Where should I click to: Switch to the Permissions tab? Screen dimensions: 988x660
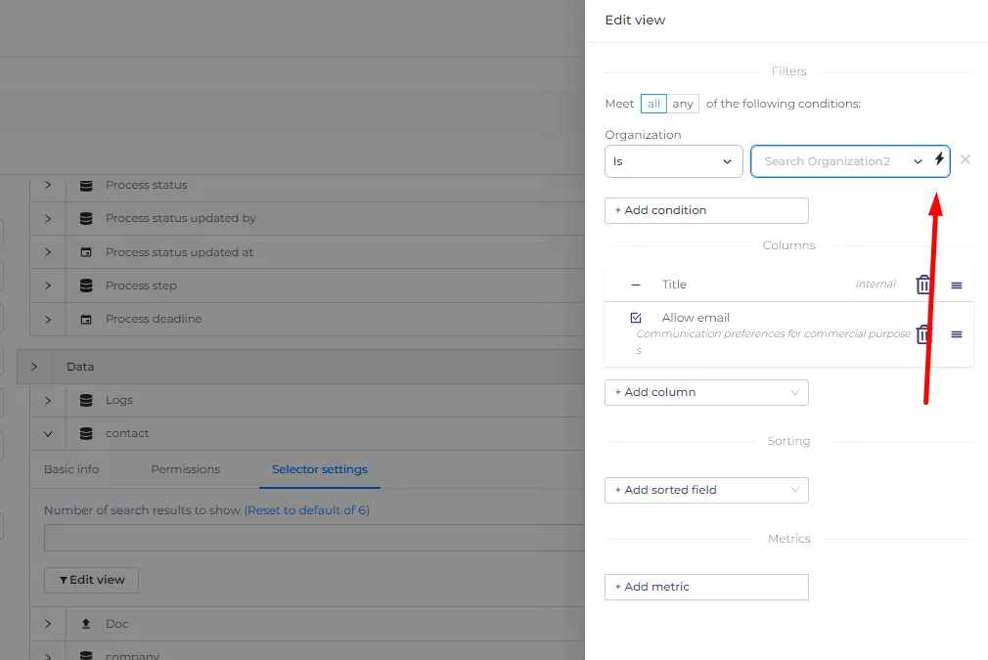pyautogui.click(x=185, y=469)
